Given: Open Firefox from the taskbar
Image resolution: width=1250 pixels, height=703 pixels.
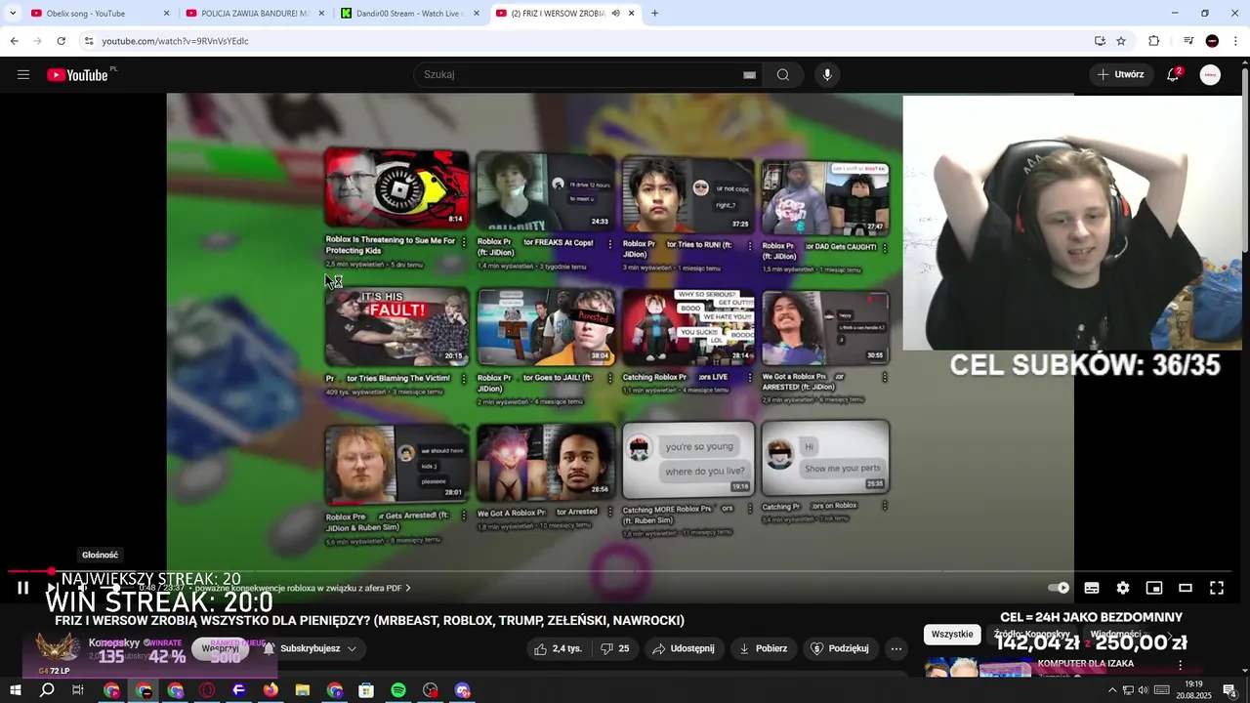Looking at the screenshot, I should 271,690.
